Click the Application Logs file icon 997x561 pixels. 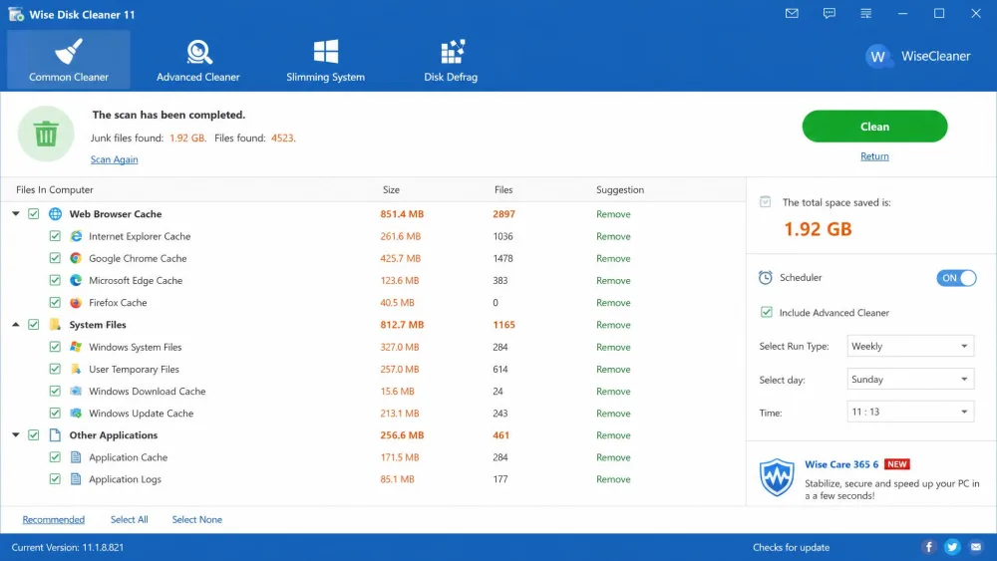pyautogui.click(x=76, y=479)
